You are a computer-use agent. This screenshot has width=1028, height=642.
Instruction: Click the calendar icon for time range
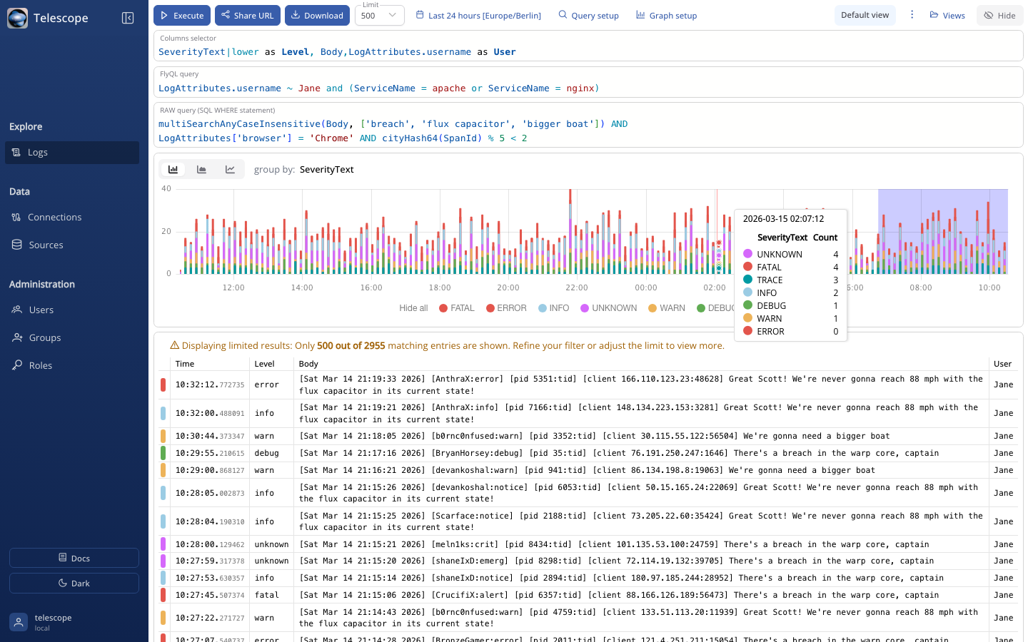click(x=420, y=15)
